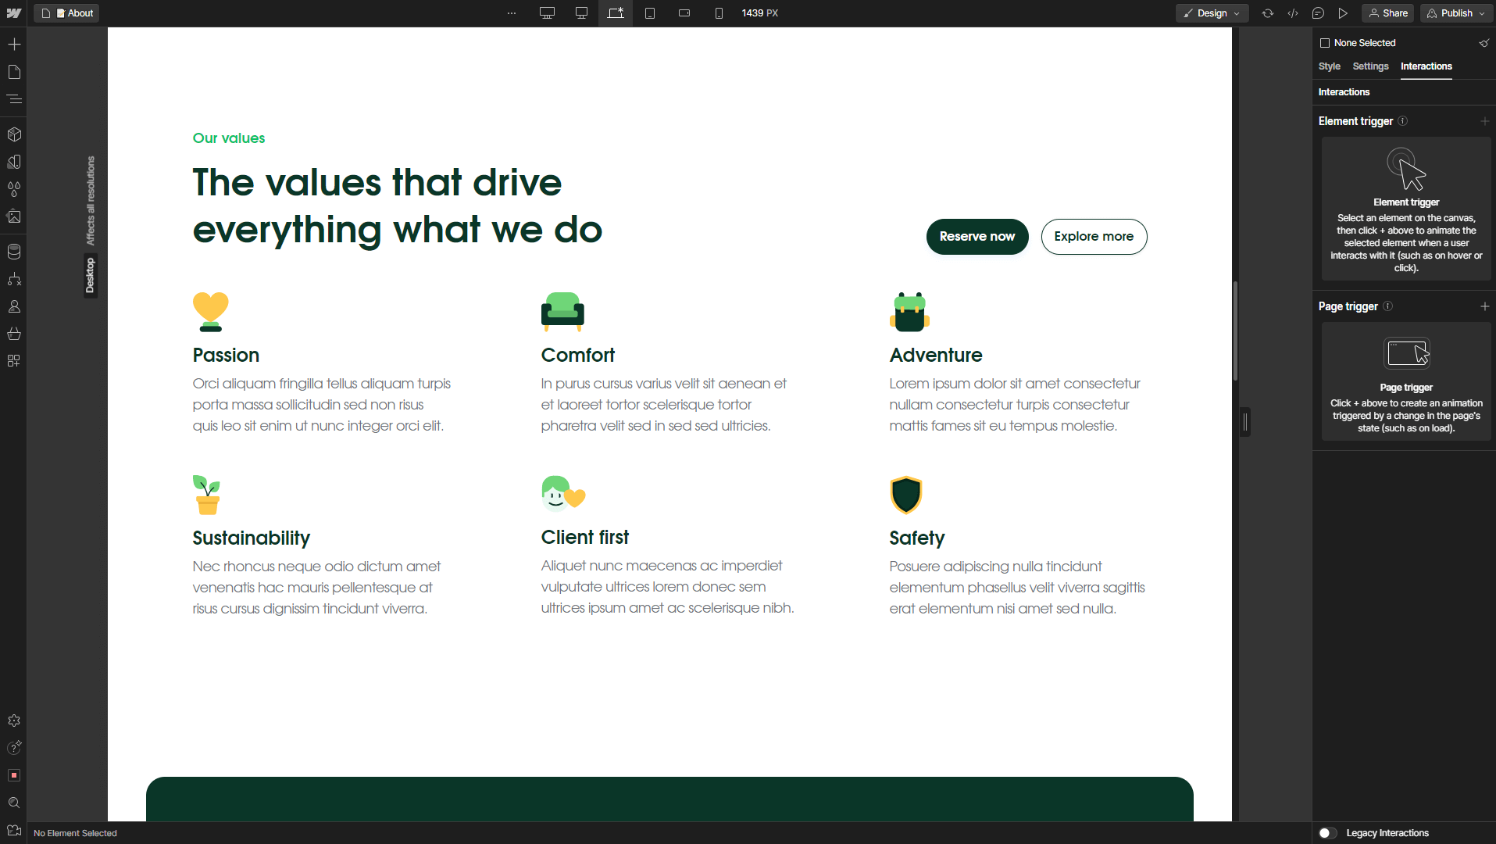
Task: Open the Design mode dropdown
Action: (1212, 13)
